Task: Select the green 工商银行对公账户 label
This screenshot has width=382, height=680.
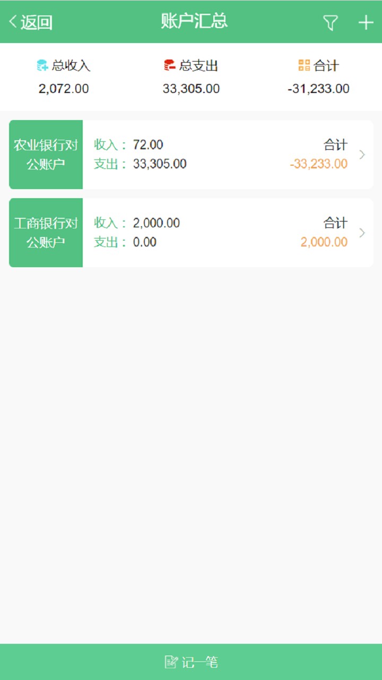Action: [46, 233]
